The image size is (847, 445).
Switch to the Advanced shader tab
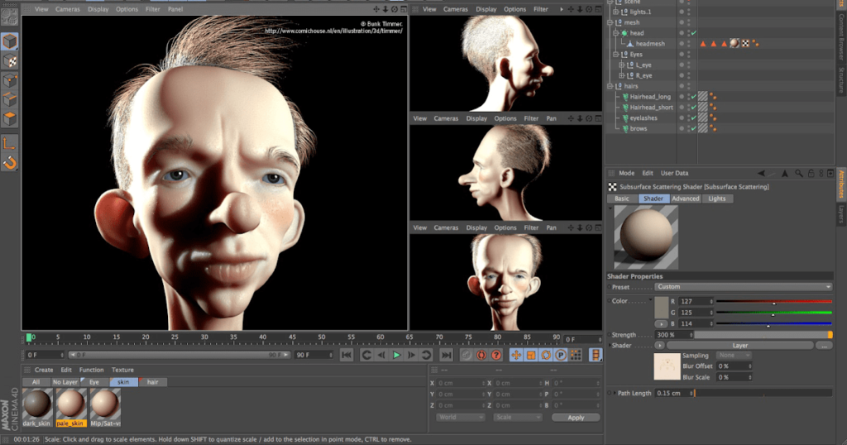click(x=686, y=199)
